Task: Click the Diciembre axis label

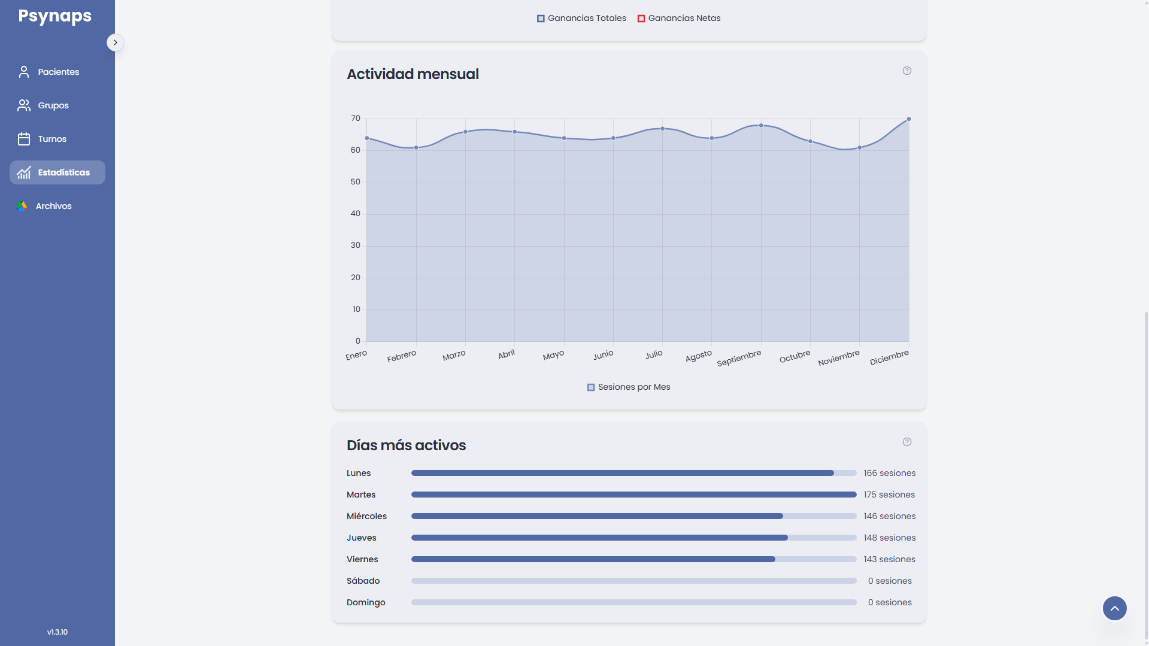Action: [x=889, y=357]
